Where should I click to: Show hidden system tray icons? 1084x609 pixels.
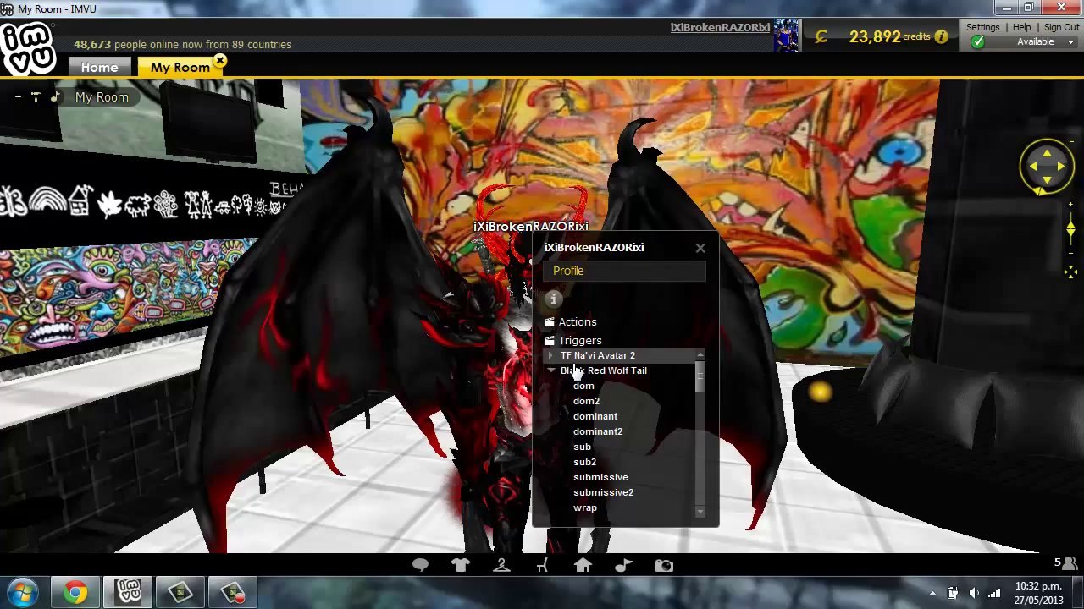pyautogui.click(x=932, y=593)
